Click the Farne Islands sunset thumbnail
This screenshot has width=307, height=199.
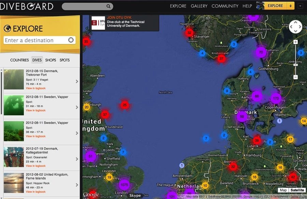click(14, 183)
